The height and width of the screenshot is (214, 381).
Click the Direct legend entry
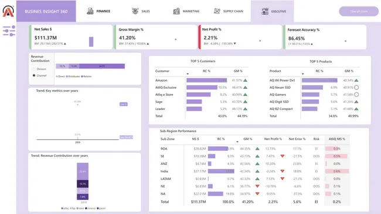pos(60,77)
